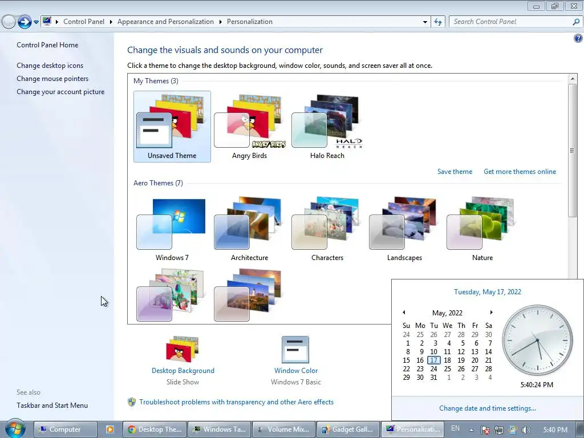Choose the Nature theme
The width and height of the screenshot is (584, 438).
(482, 229)
